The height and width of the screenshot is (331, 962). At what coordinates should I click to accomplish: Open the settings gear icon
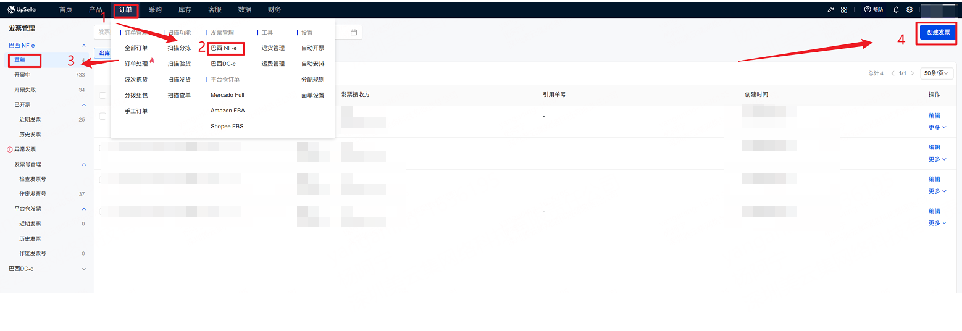coord(910,10)
